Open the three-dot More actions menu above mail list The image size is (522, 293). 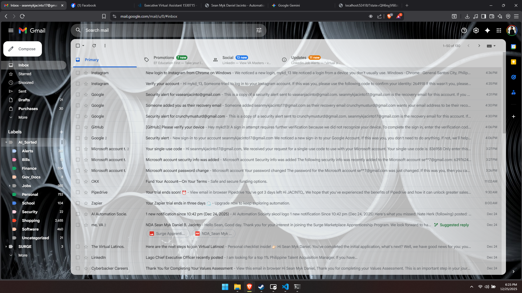(105, 46)
